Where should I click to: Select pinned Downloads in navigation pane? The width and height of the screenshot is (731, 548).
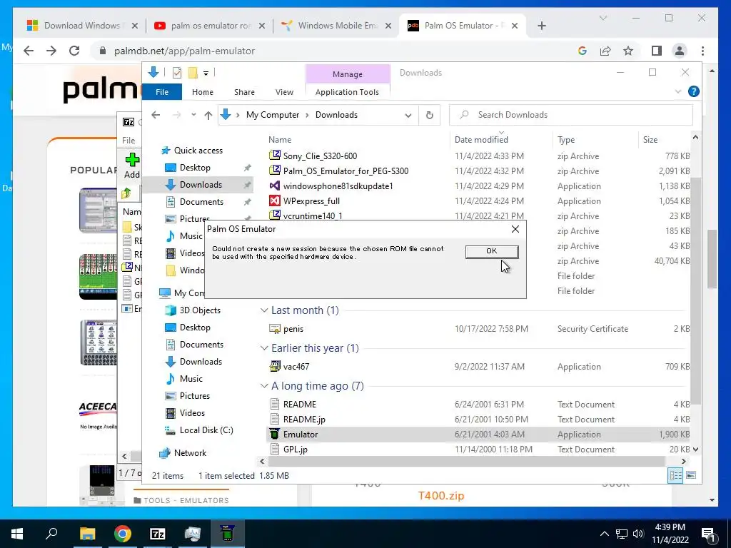coord(201,185)
